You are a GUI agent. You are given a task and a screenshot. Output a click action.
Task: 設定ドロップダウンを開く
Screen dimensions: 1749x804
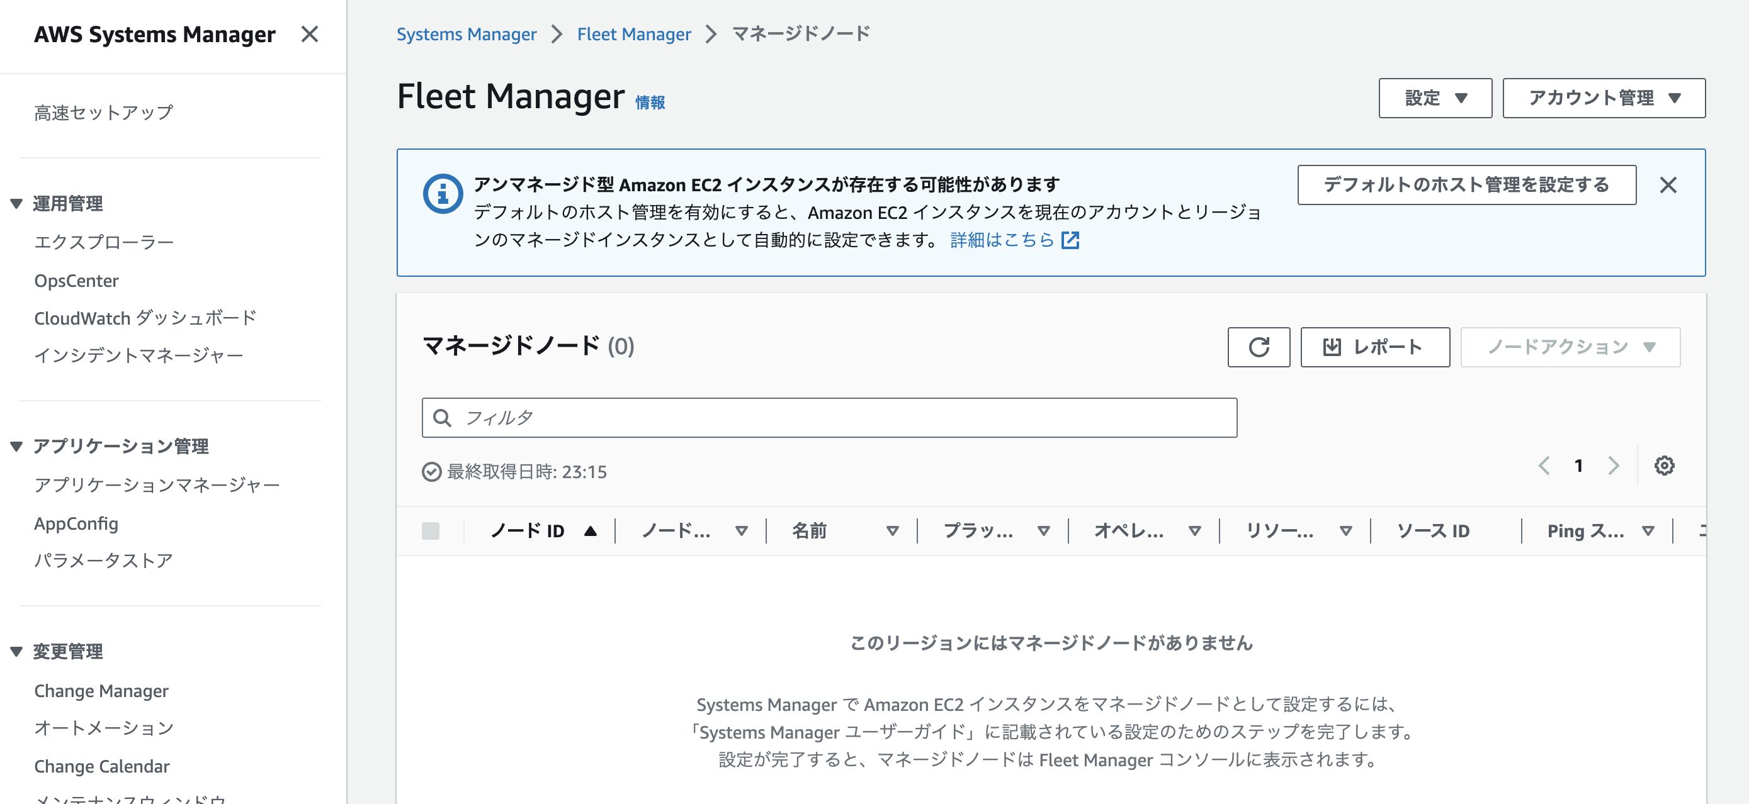point(1435,98)
